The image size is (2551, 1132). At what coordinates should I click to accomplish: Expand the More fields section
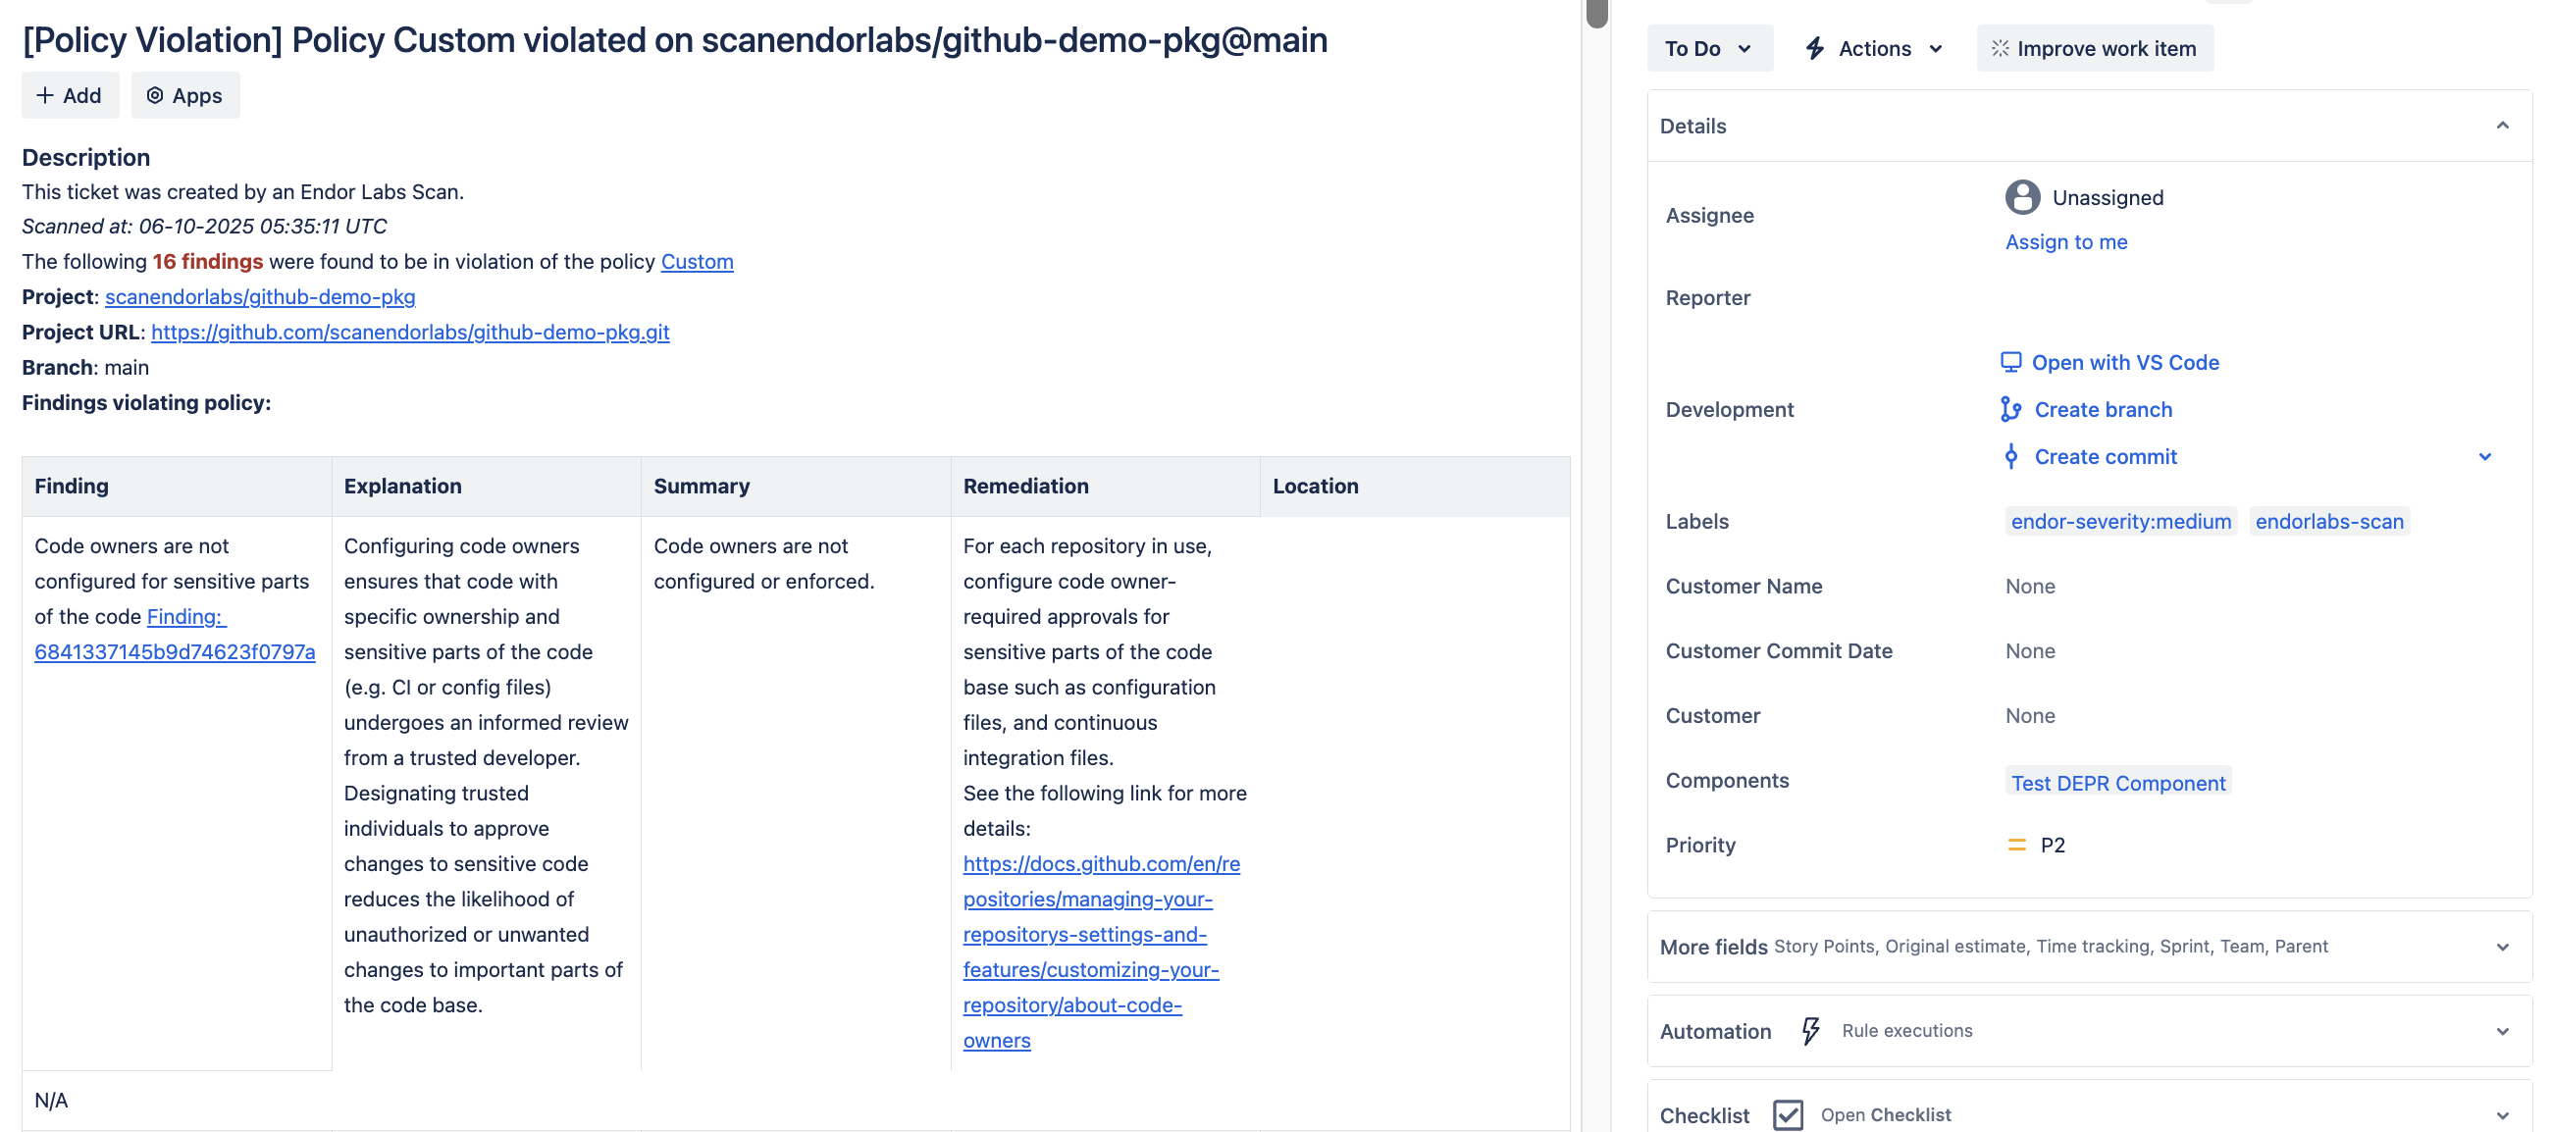point(2090,947)
